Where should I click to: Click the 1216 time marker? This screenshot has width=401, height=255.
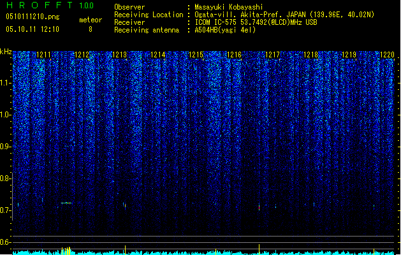click(234, 55)
